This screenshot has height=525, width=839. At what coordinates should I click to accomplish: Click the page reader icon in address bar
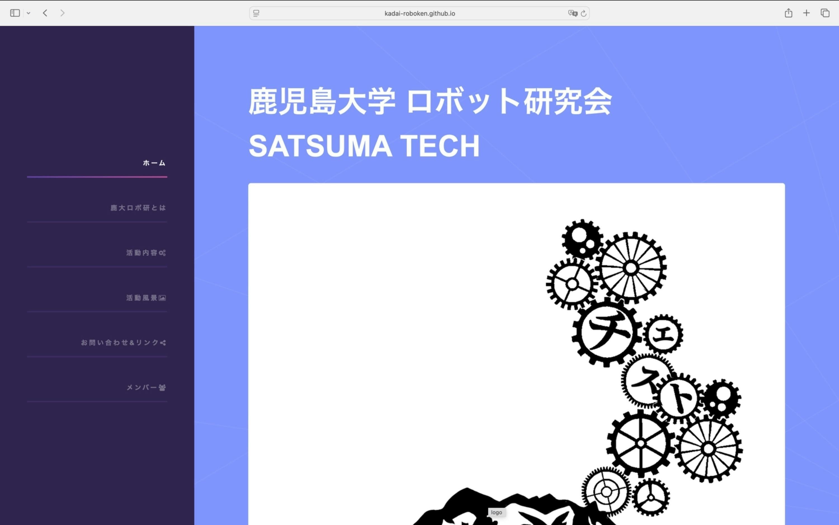pos(256,13)
